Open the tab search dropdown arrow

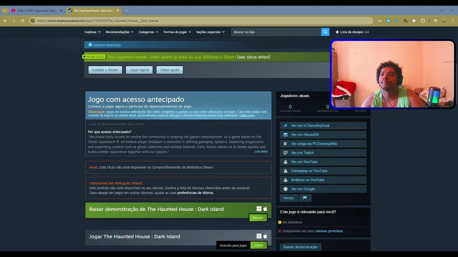5,11
